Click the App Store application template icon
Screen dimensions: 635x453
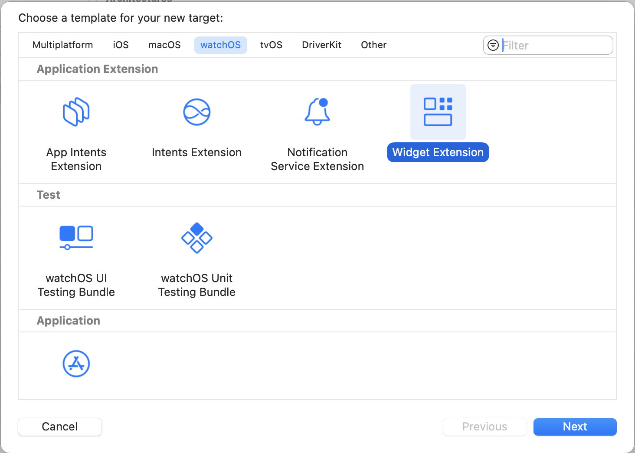76,364
